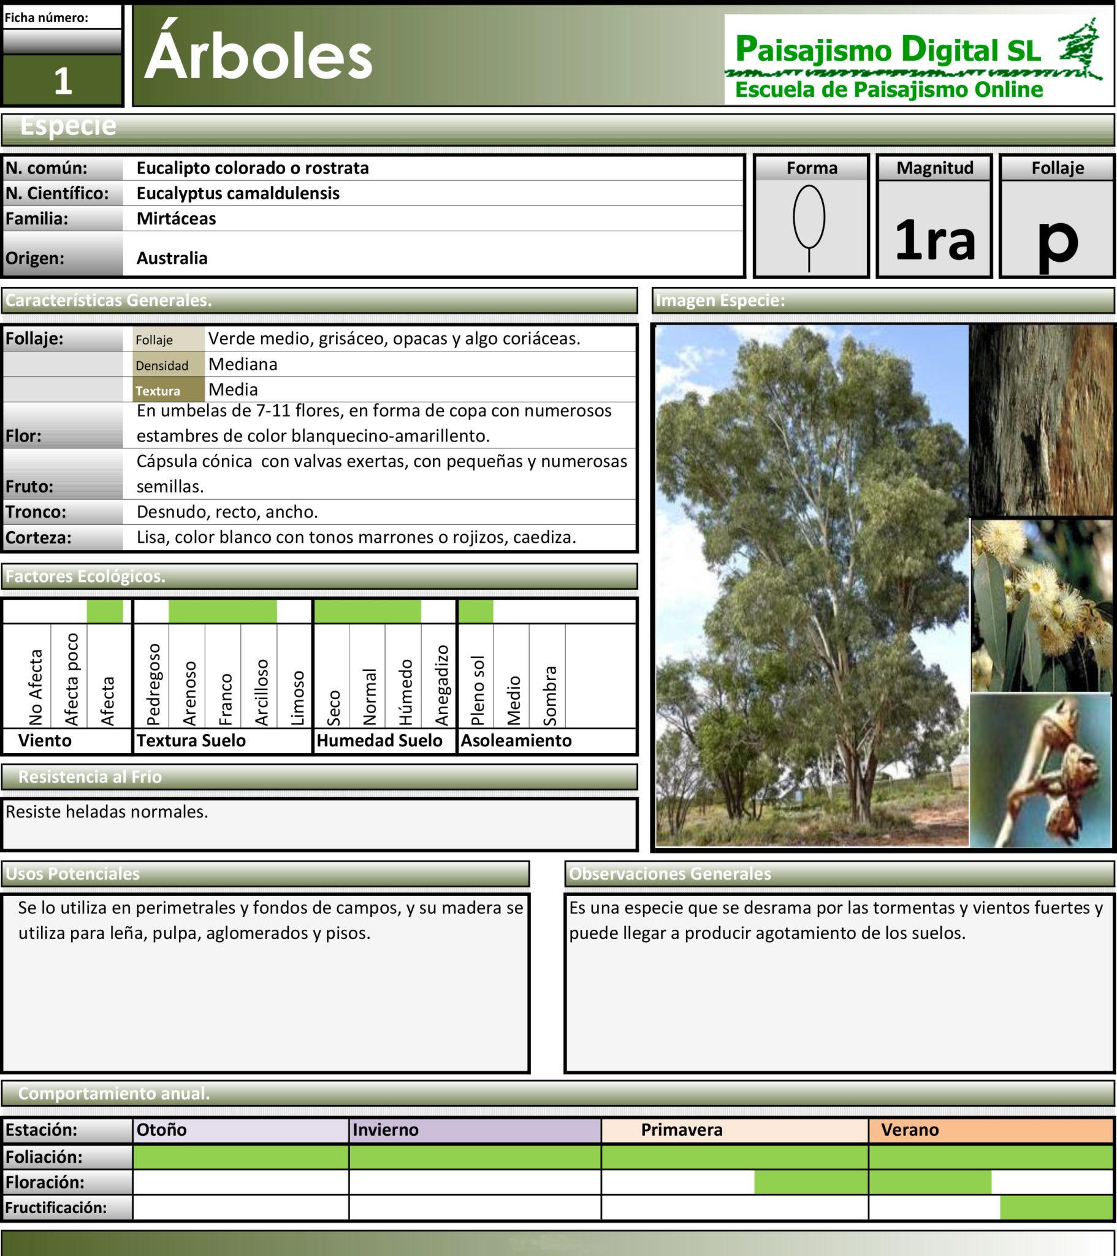This screenshot has width=1117, height=1256.
Task: Click the Características Generales section header
Action: click(319, 301)
